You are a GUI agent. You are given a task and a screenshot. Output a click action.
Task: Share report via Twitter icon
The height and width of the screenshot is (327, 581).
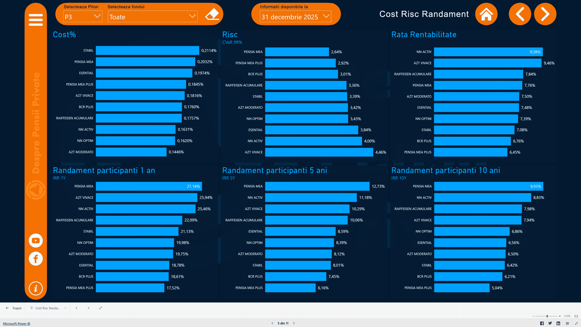tap(550, 323)
